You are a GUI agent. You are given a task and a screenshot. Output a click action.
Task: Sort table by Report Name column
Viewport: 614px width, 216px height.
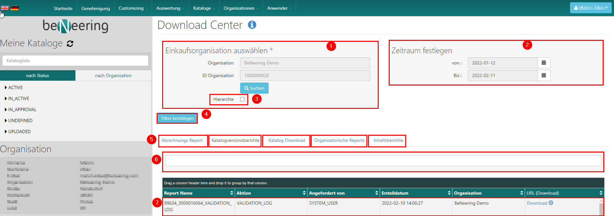[x=231, y=193]
